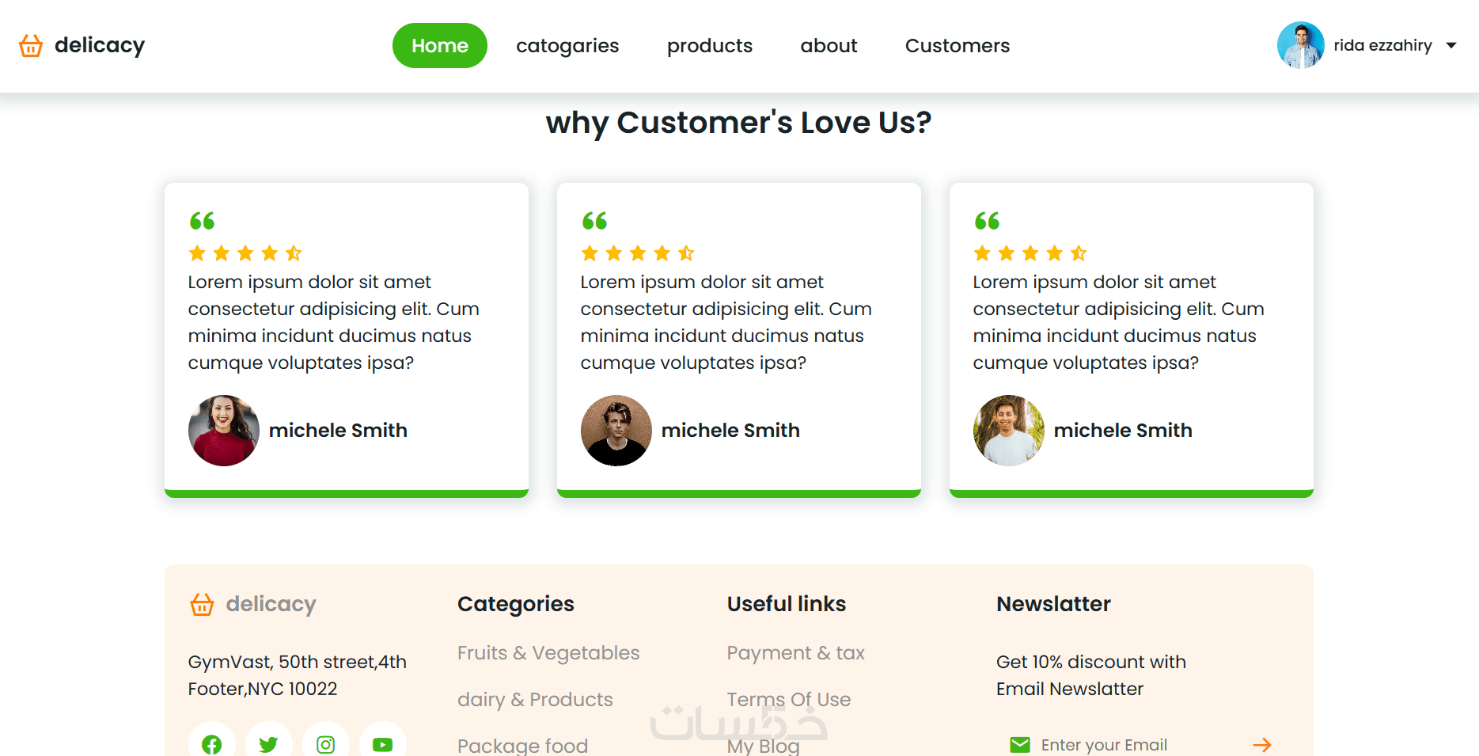Click the footer delicacy basket icon
The image size is (1479, 756).
202,605
